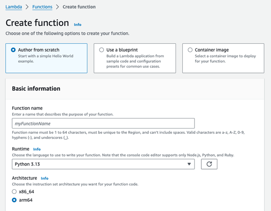Screen dimensions: 271x211
Task: Click 'Choose the language to use' runtime hint
Action: coord(123,155)
